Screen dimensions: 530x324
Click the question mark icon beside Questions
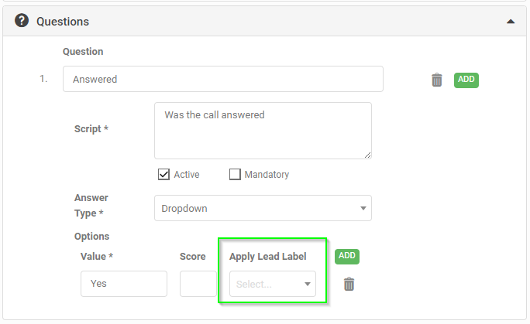pyautogui.click(x=22, y=21)
